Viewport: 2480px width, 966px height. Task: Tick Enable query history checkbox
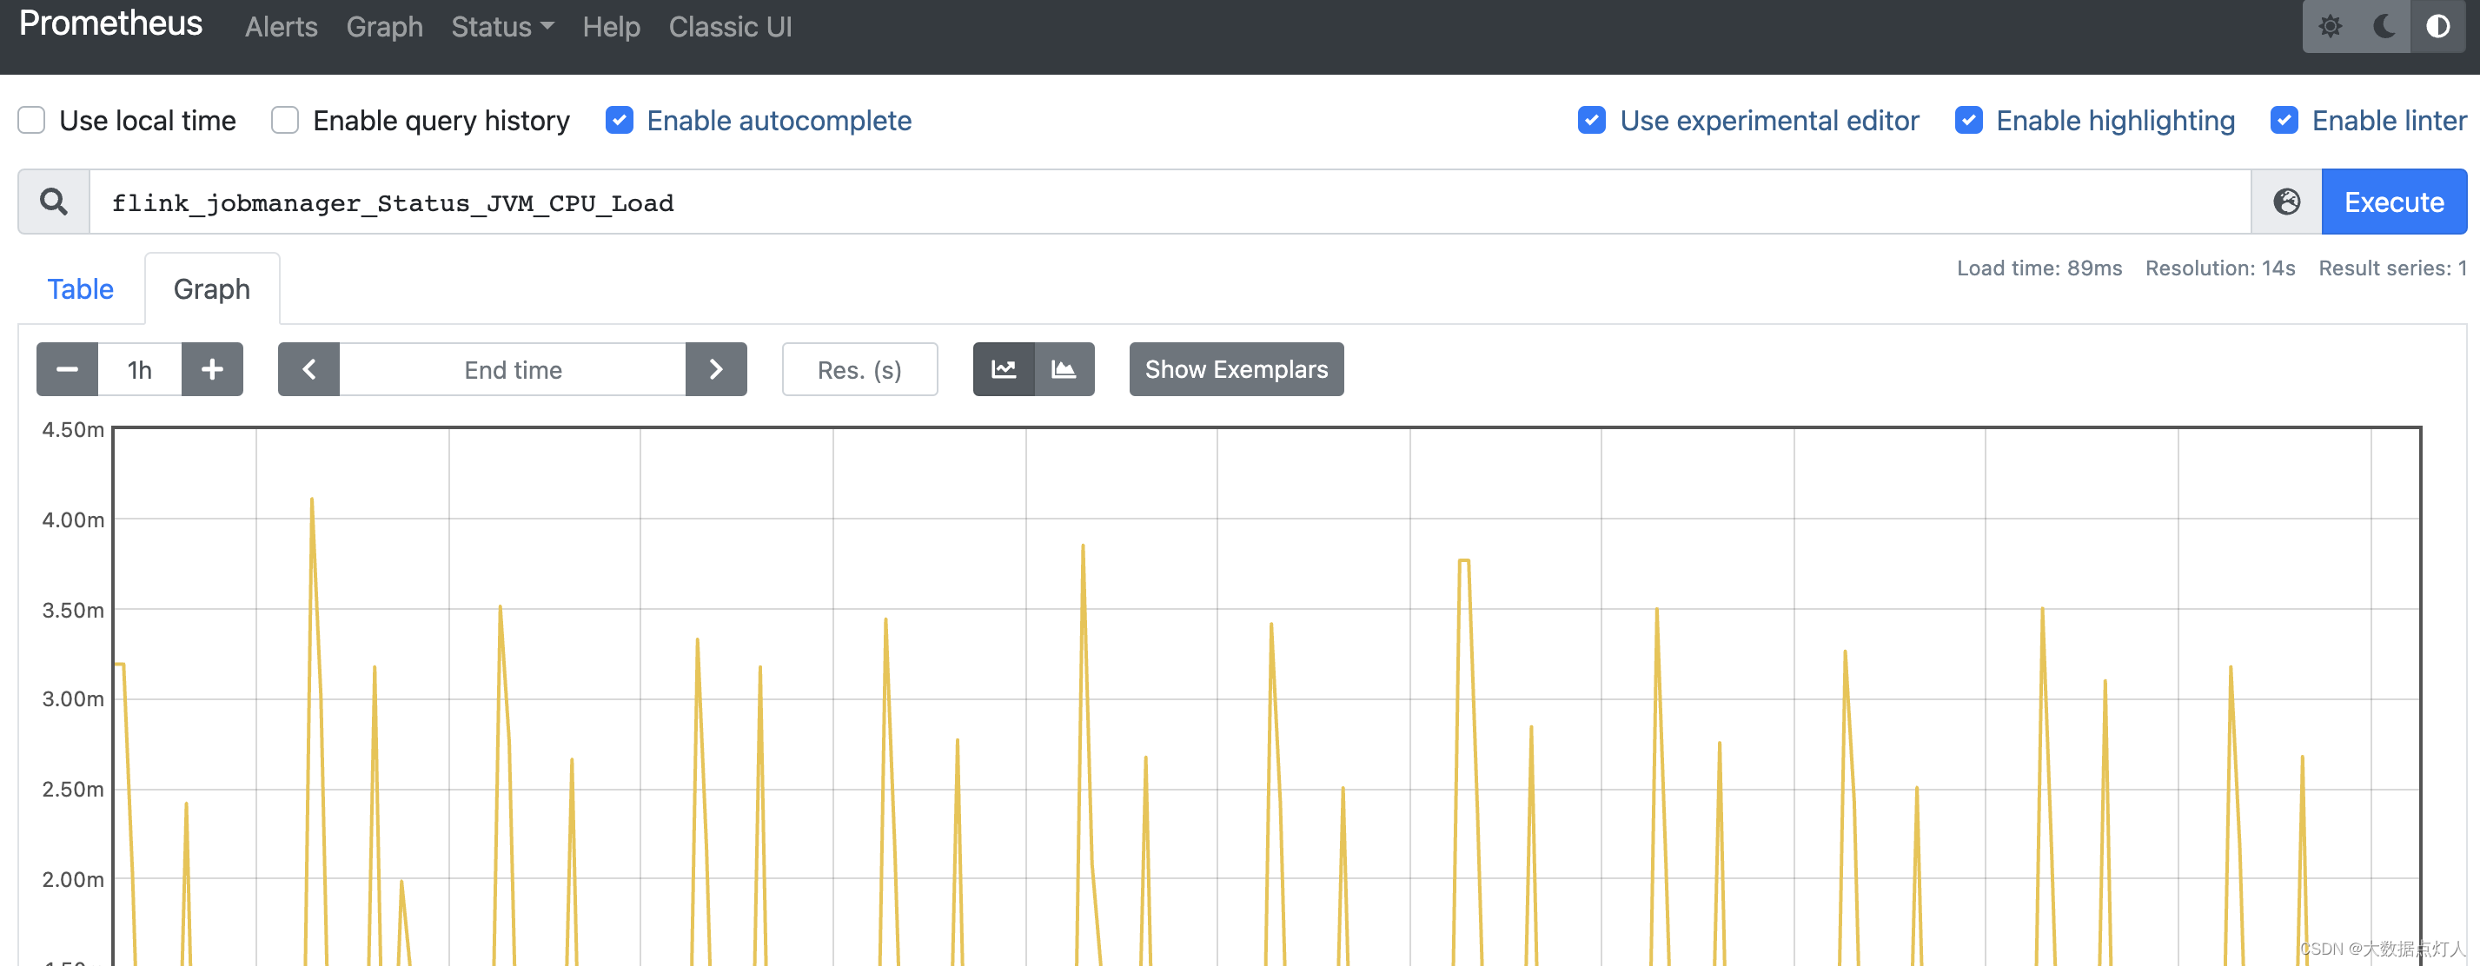[x=285, y=120]
